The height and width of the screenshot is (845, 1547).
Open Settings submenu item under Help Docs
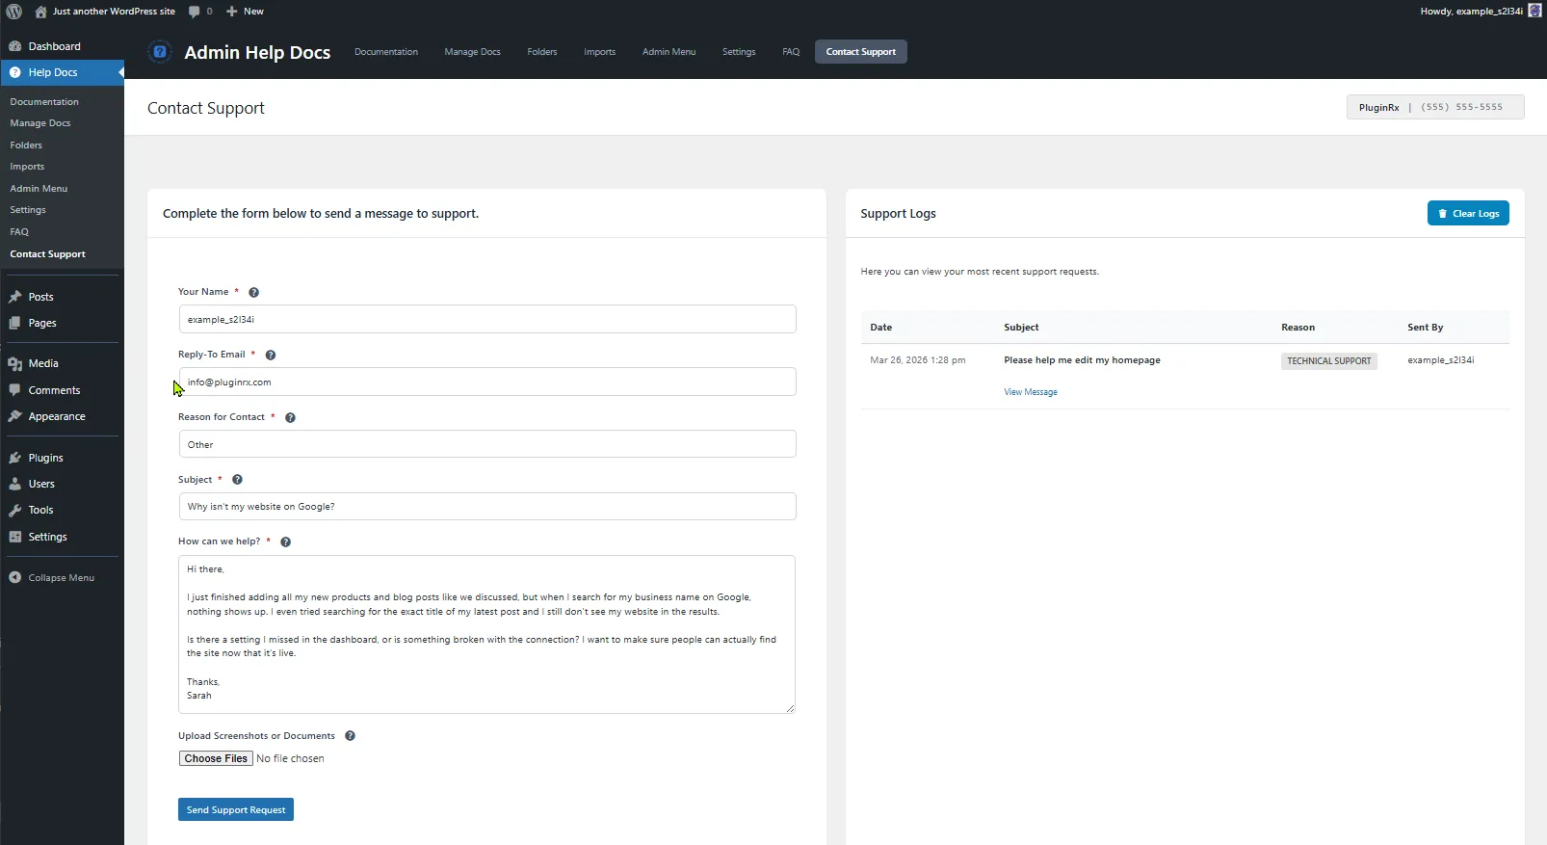(28, 210)
